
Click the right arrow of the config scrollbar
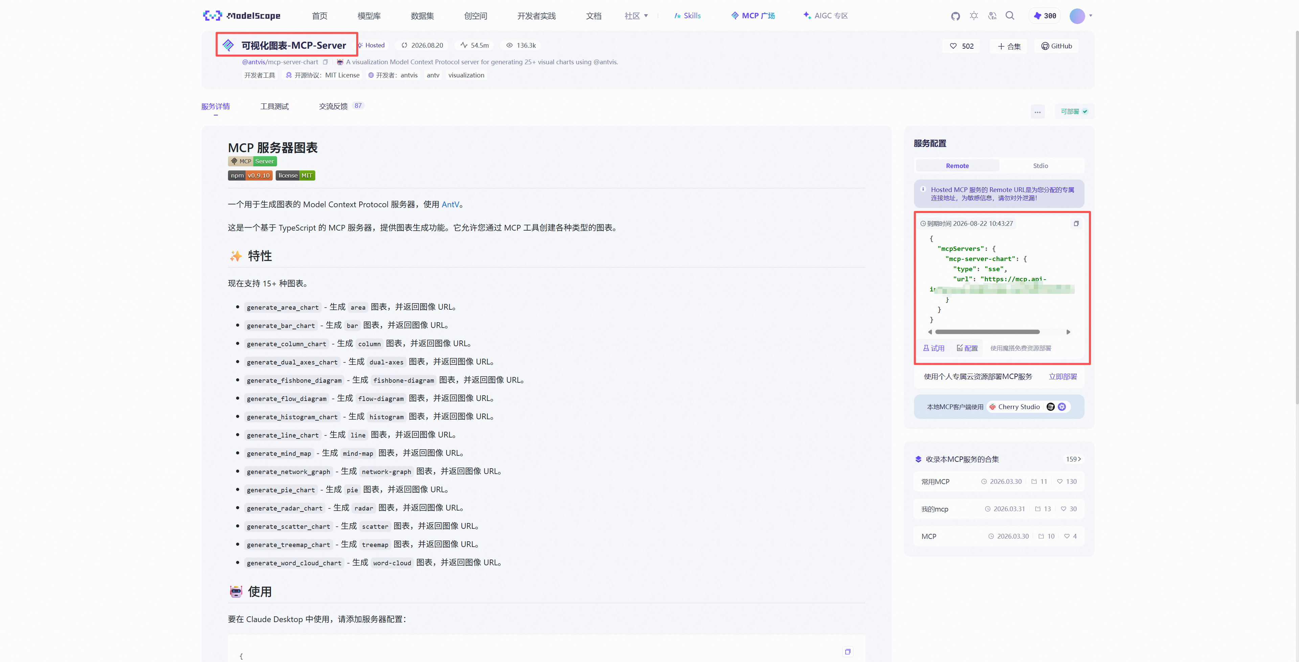click(1068, 332)
